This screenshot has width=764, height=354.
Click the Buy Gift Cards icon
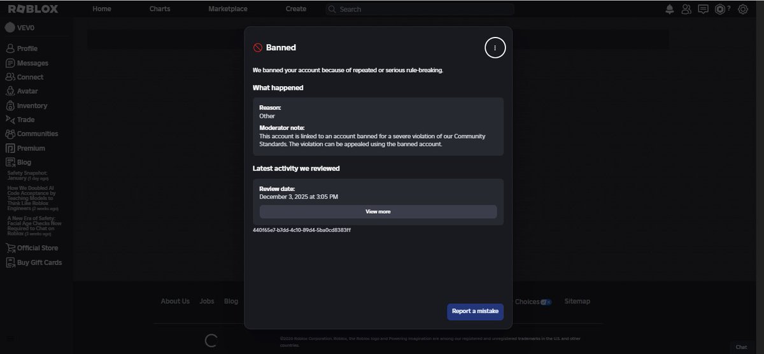point(10,262)
